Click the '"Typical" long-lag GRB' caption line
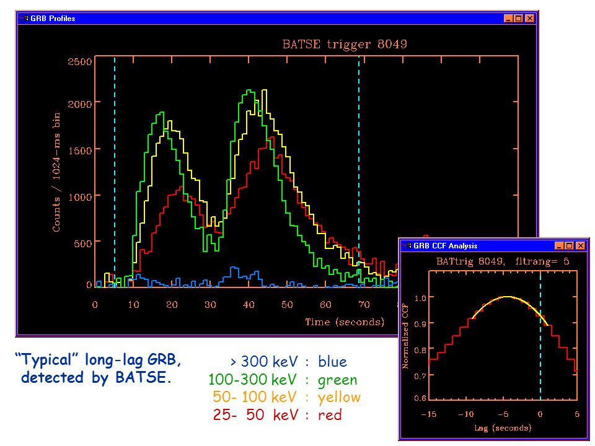The height and width of the screenshot is (446, 595). 98,359
